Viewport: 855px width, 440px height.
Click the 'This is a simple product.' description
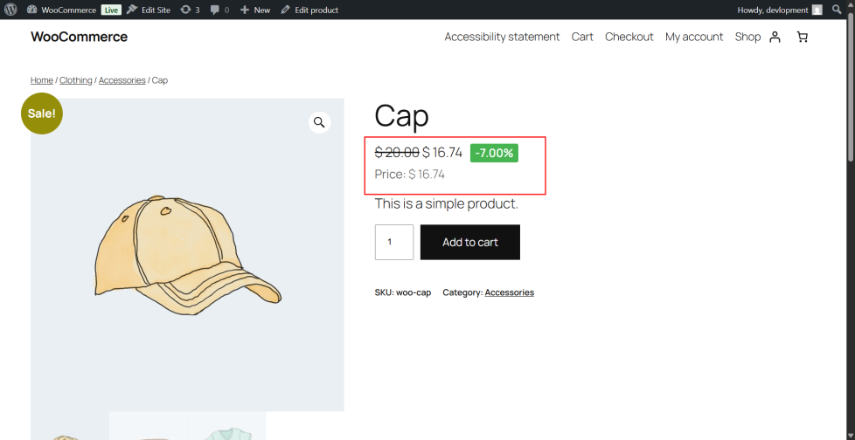[447, 204]
